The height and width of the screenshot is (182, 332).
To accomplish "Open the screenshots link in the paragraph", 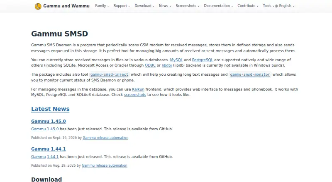I will tap(135, 95).
